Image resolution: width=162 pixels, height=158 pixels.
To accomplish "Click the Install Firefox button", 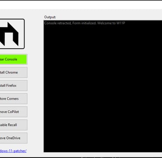I will pyautogui.click(x=13, y=85).
